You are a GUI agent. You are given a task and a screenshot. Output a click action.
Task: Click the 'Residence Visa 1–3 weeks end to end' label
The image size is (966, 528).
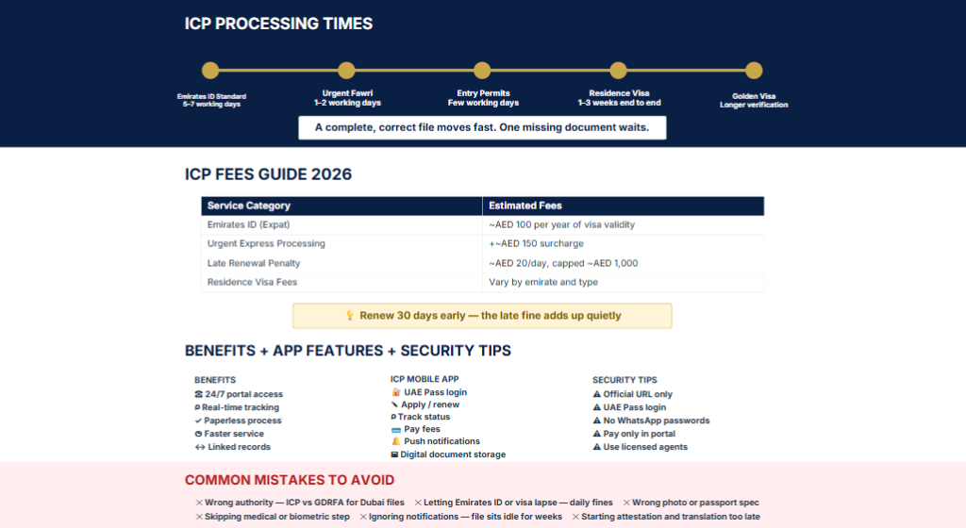tap(619, 98)
